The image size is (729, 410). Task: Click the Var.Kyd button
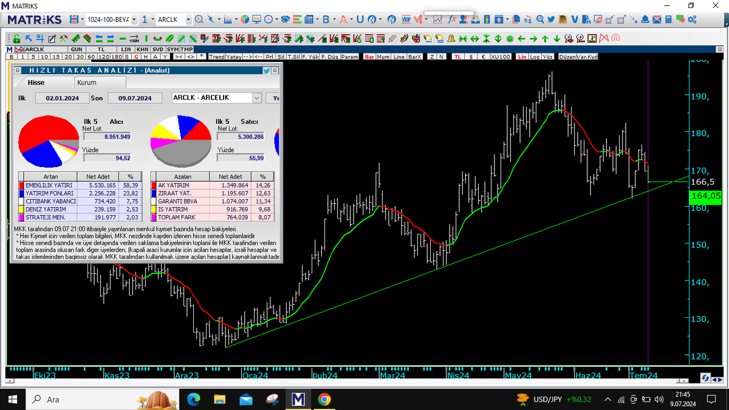coord(587,56)
